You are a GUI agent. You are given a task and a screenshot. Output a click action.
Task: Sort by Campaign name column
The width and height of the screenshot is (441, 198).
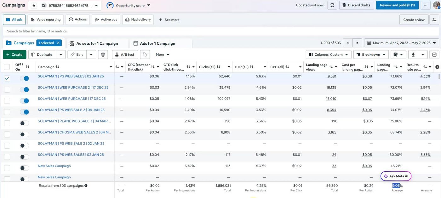tap(57, 67)
